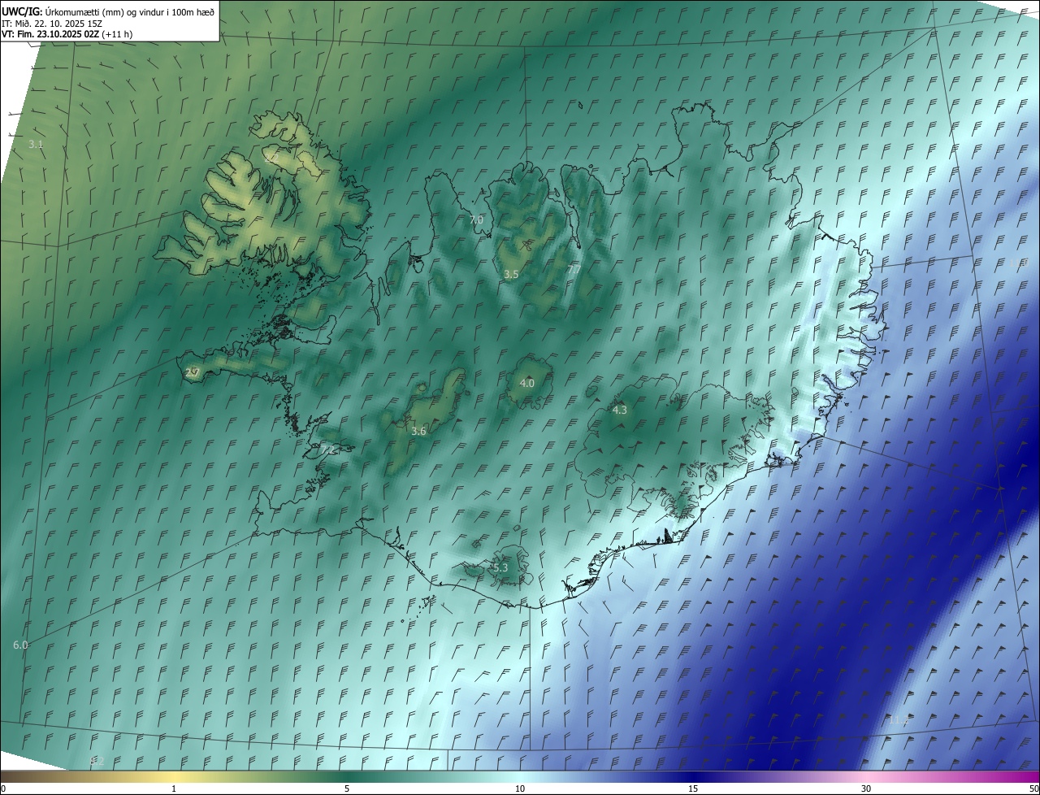Click the map value label "2.7"
The height and width of the screenshot is (795, 1040).
193,373
